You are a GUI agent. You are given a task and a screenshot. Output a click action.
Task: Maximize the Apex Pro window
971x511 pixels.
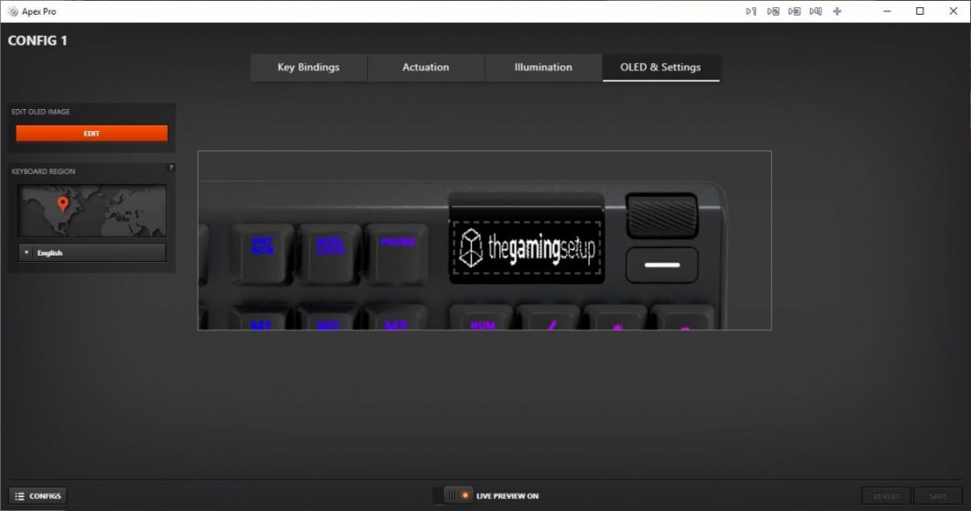(x=921, y=11)
